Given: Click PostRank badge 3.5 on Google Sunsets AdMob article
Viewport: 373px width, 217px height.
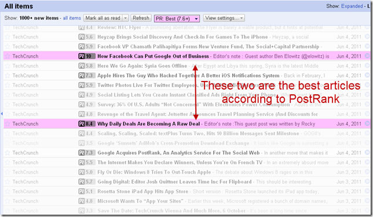Looking at the screenshot, I should tap(87, 143).
